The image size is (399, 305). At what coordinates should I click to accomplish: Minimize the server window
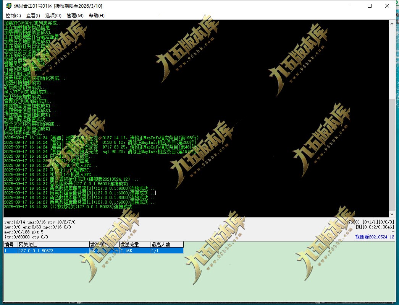352,6
